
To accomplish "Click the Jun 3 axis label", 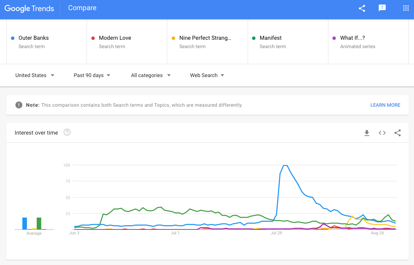I will pyautogui.click(x=74, y=233).
